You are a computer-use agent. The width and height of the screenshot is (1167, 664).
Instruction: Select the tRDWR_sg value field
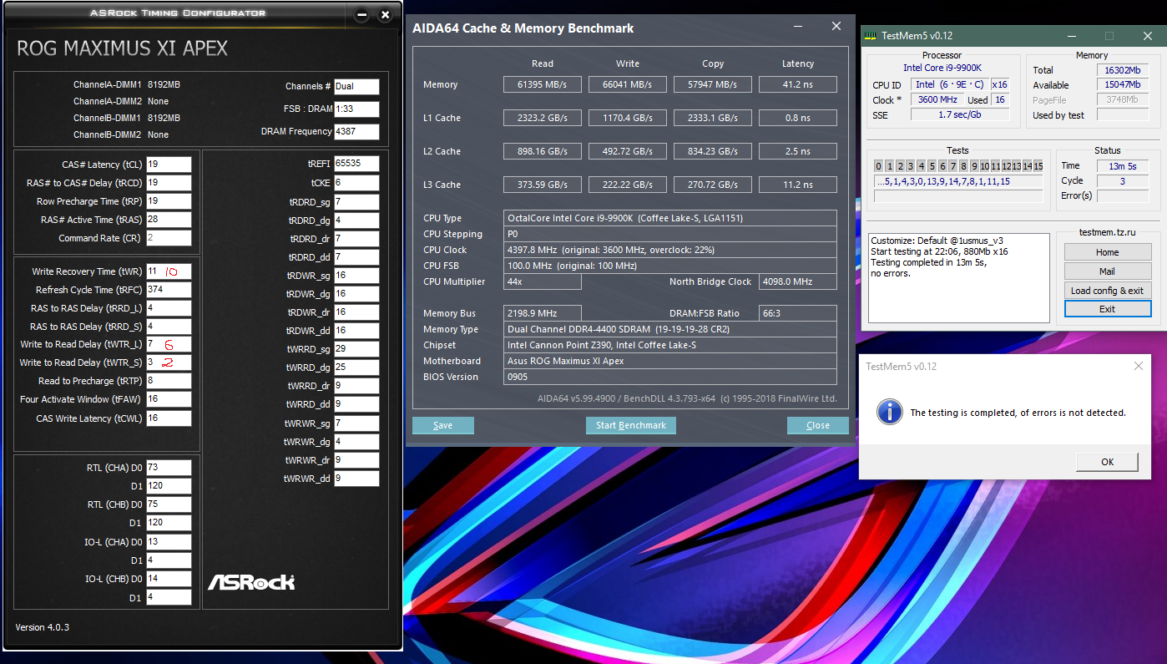pos(356,276)
